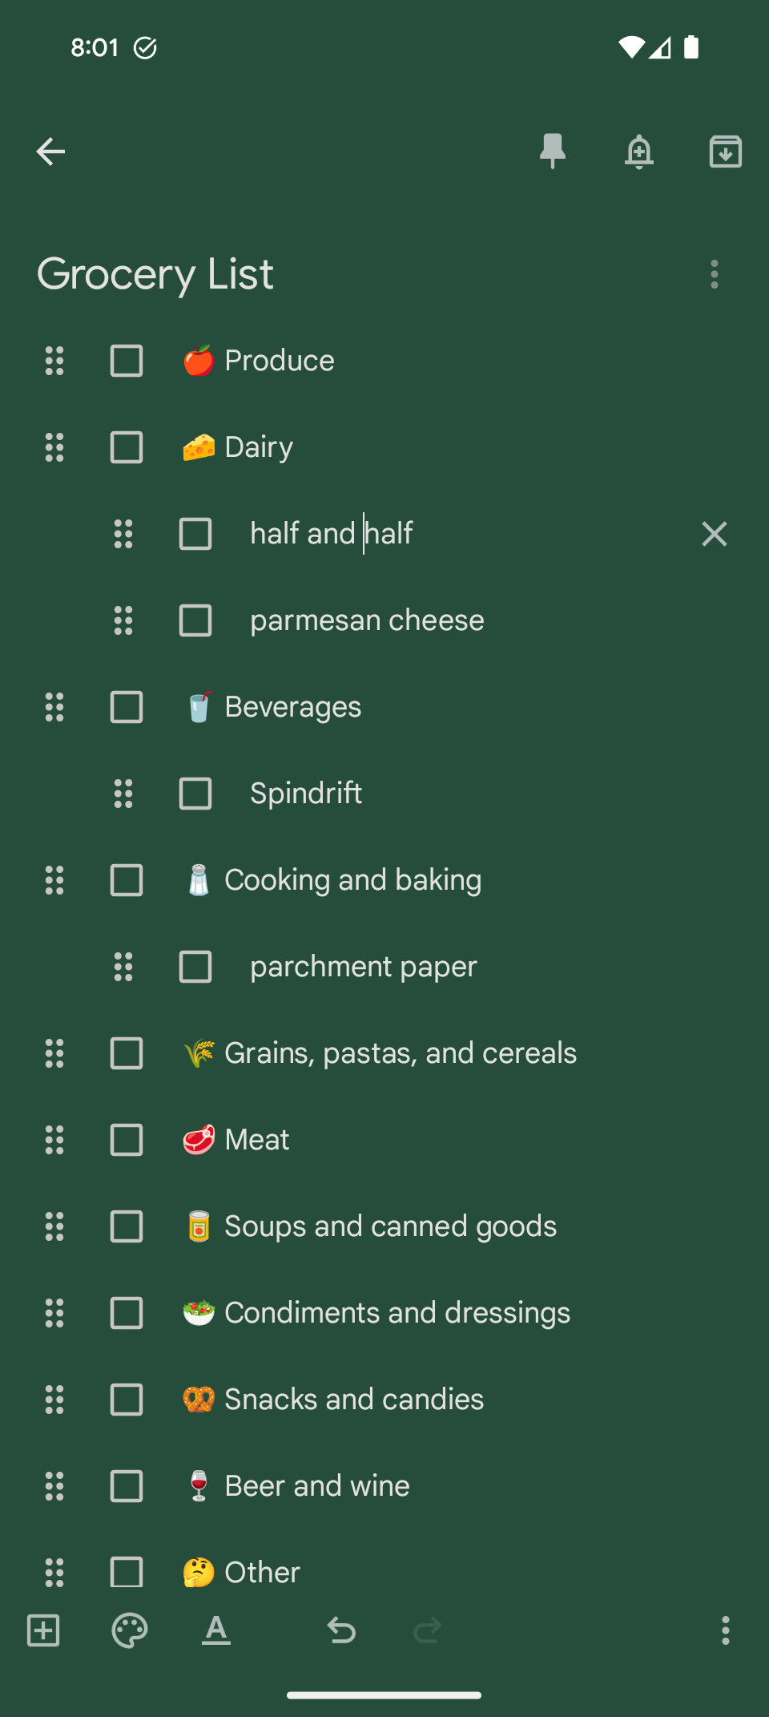This screenshot has height=1717, width=769.
Task: Check the Other item checkbox
Action: point(127,1572)
